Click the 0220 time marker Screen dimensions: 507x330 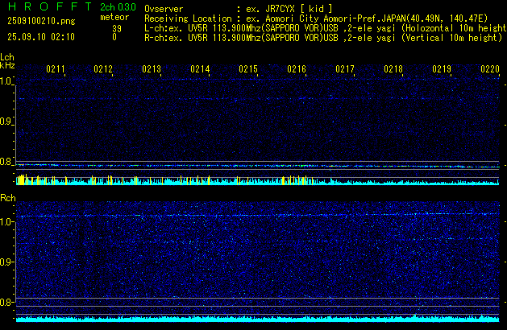[490, 69]
